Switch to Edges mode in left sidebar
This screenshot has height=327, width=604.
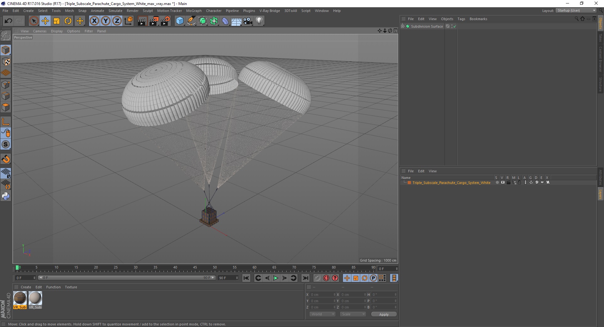click(x=6, y=96)
